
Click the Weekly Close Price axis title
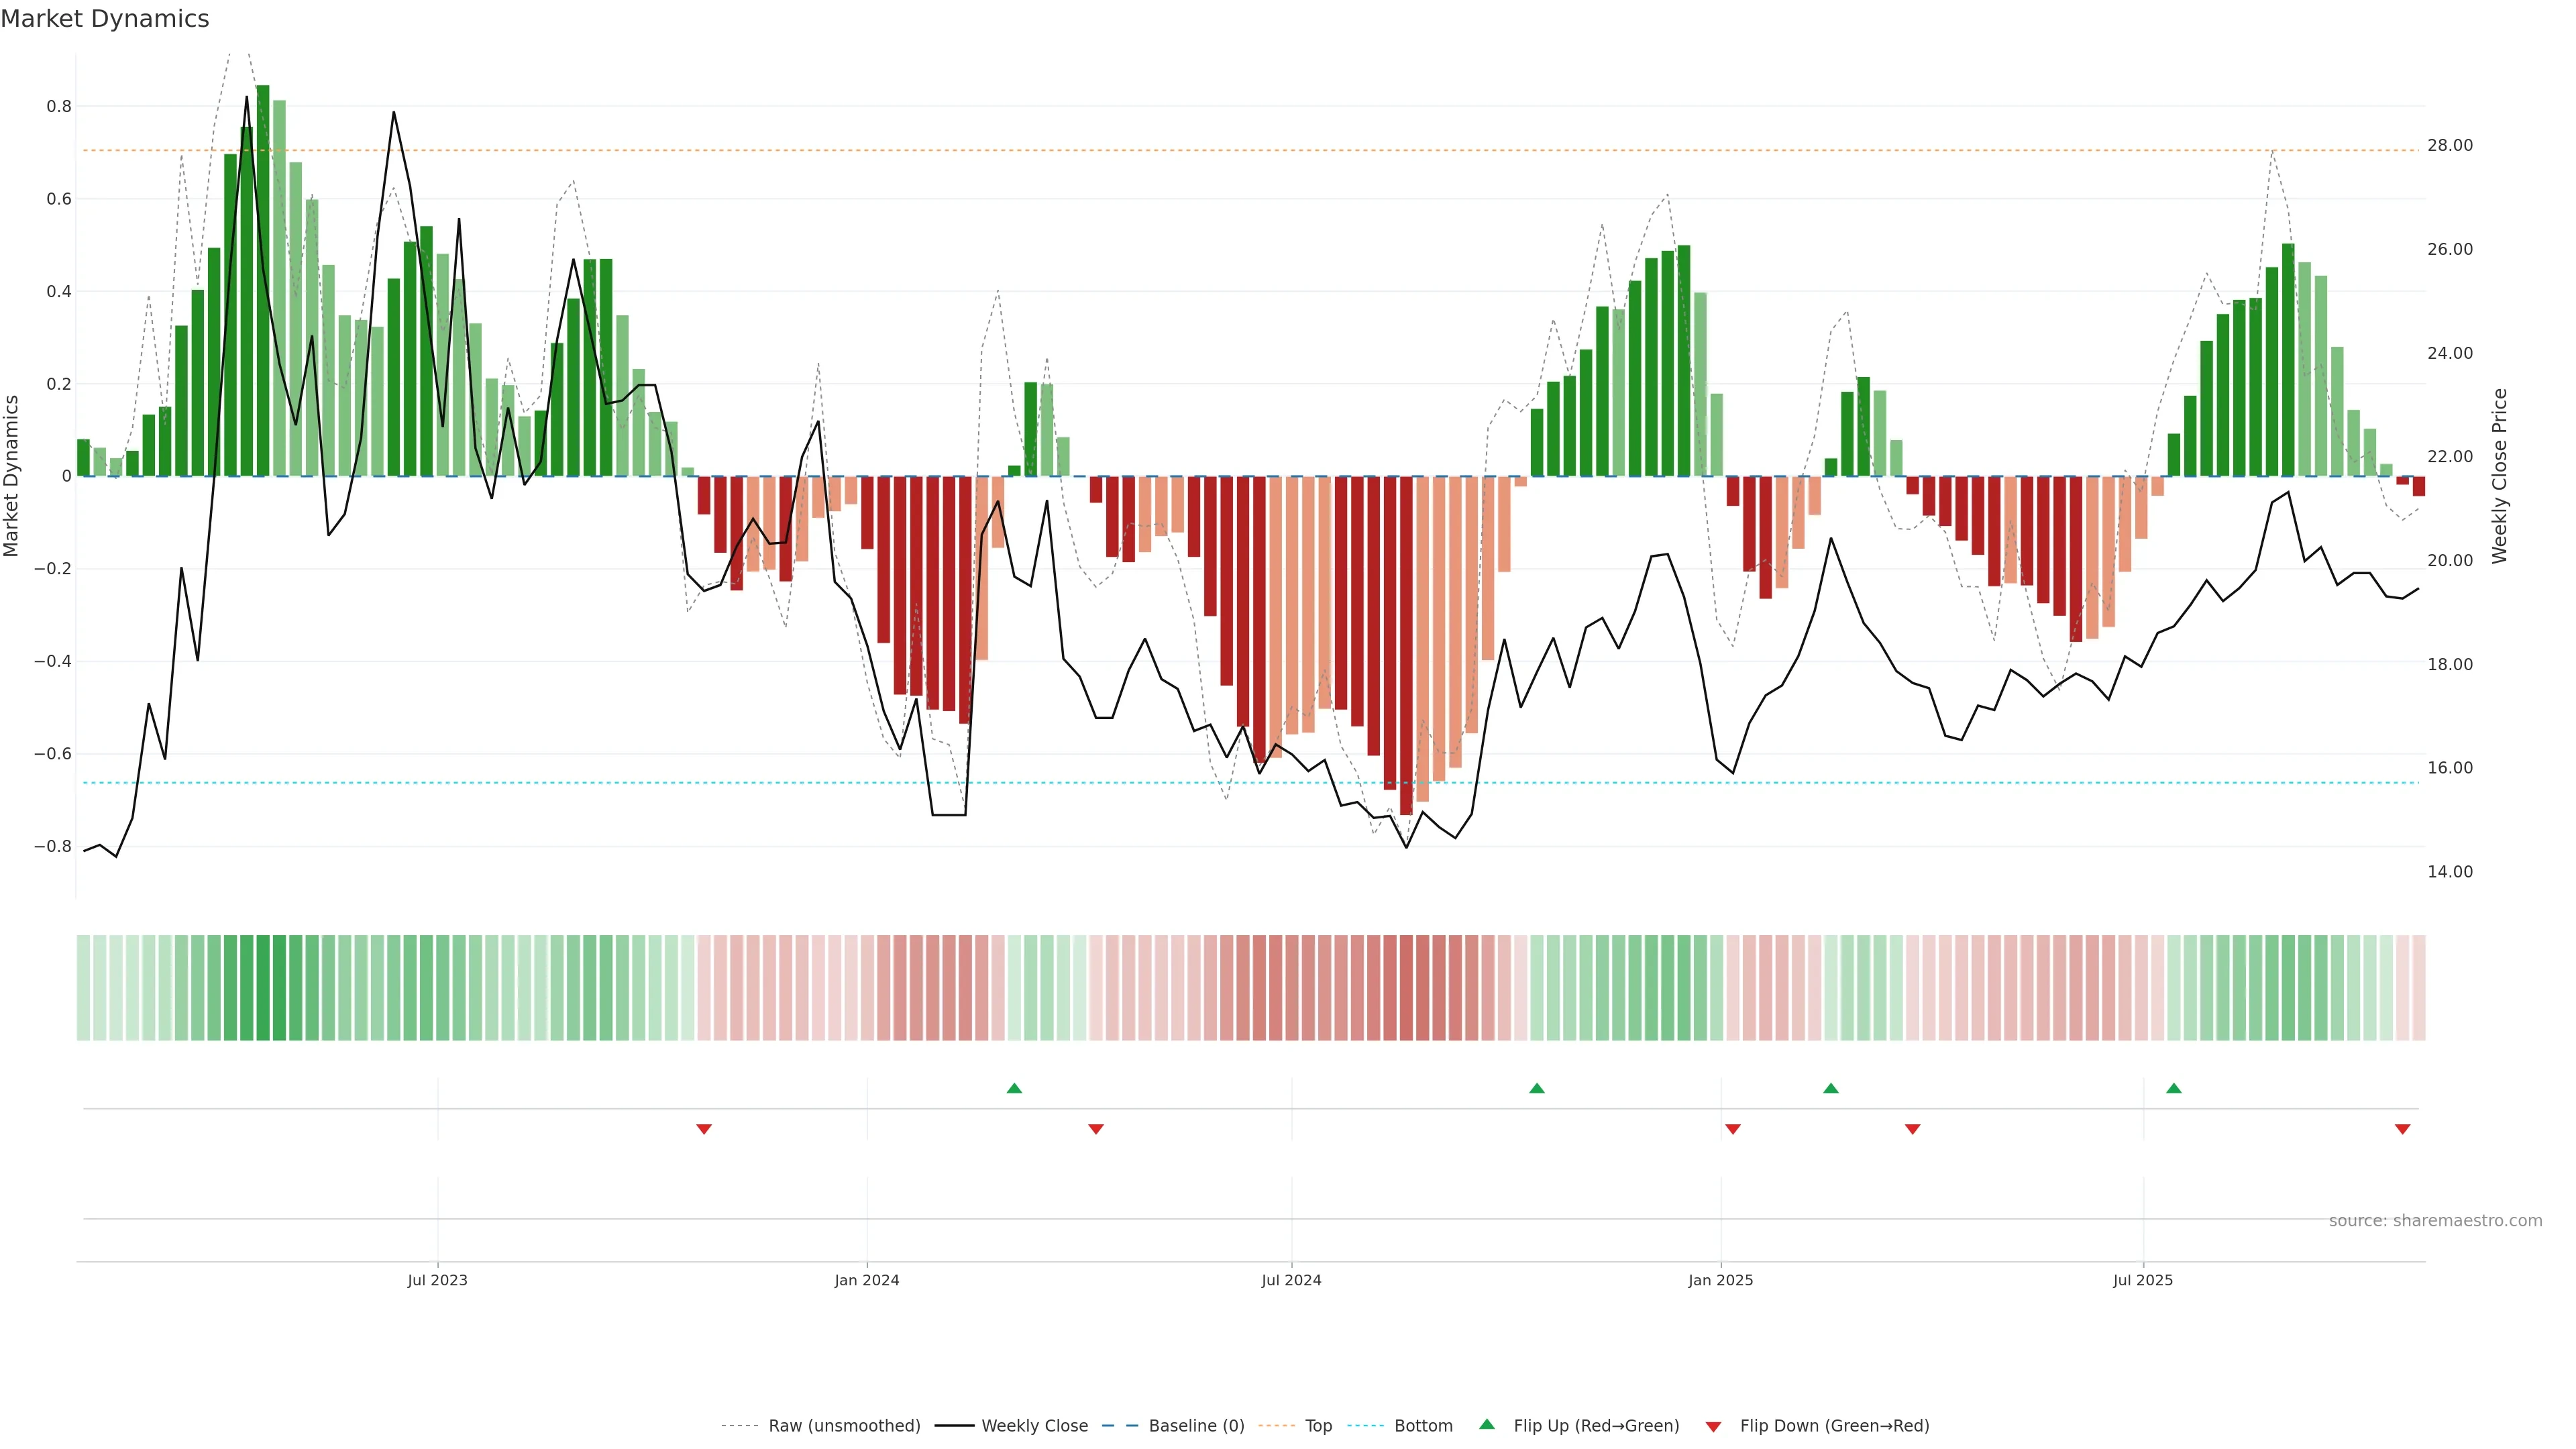tap(2500, 476)
